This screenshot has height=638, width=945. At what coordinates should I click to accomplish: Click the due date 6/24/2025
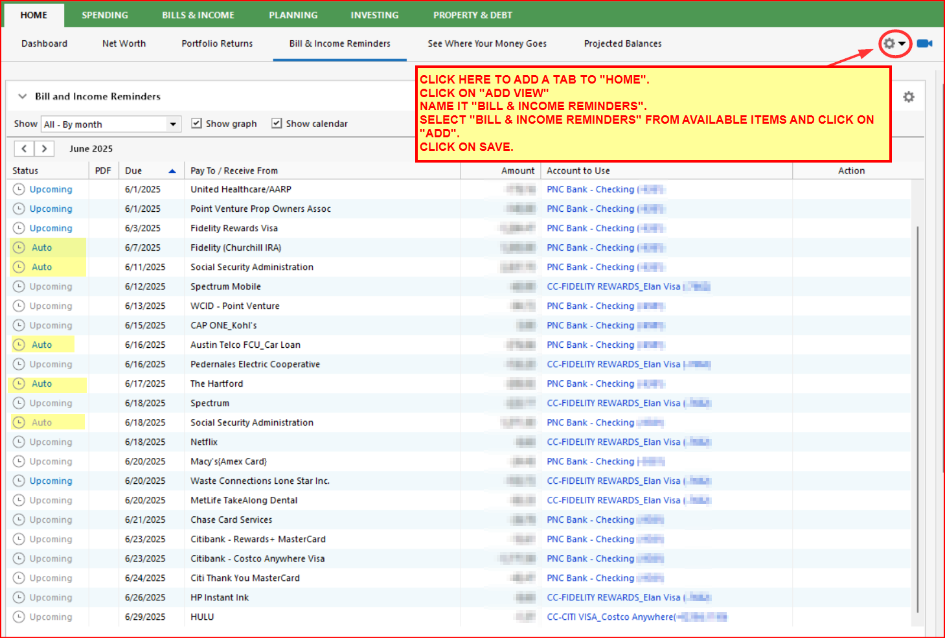(145, 578)
